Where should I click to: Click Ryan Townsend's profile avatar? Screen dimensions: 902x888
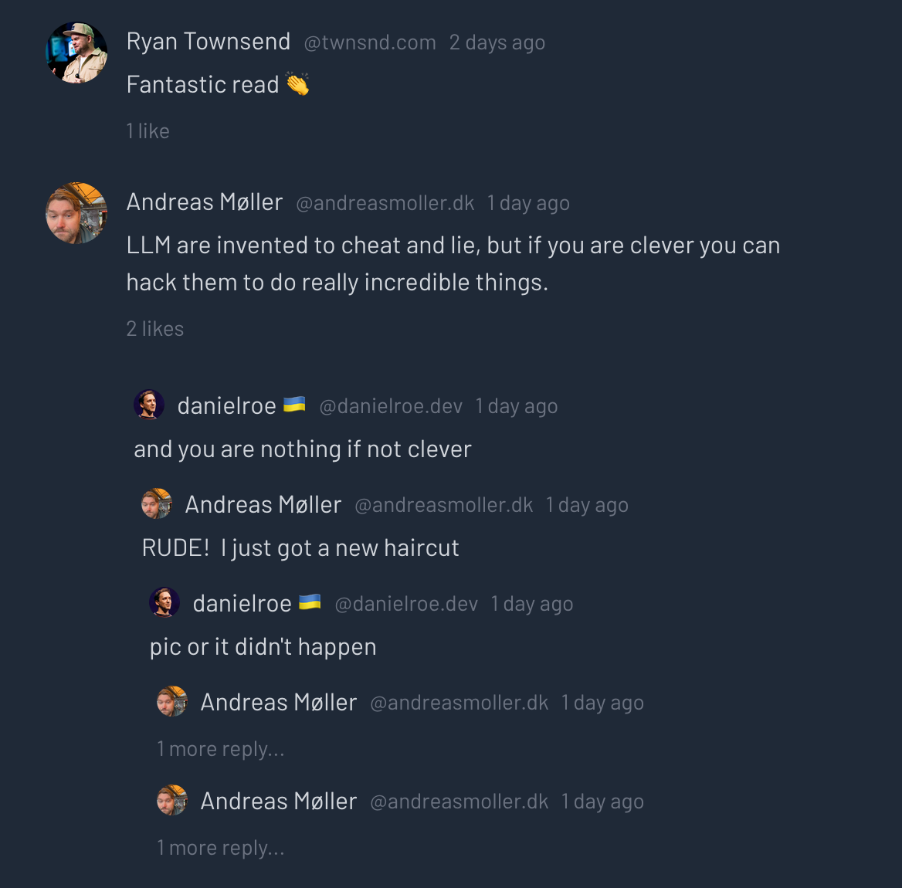click(x=76, y=53)
